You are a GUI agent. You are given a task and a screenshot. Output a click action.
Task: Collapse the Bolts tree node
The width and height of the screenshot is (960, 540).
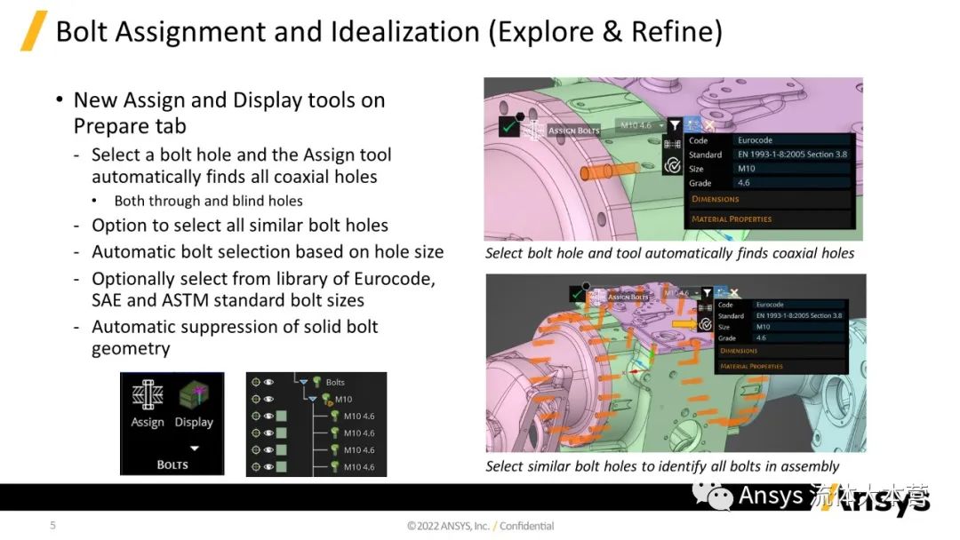[x=305, y=383]
